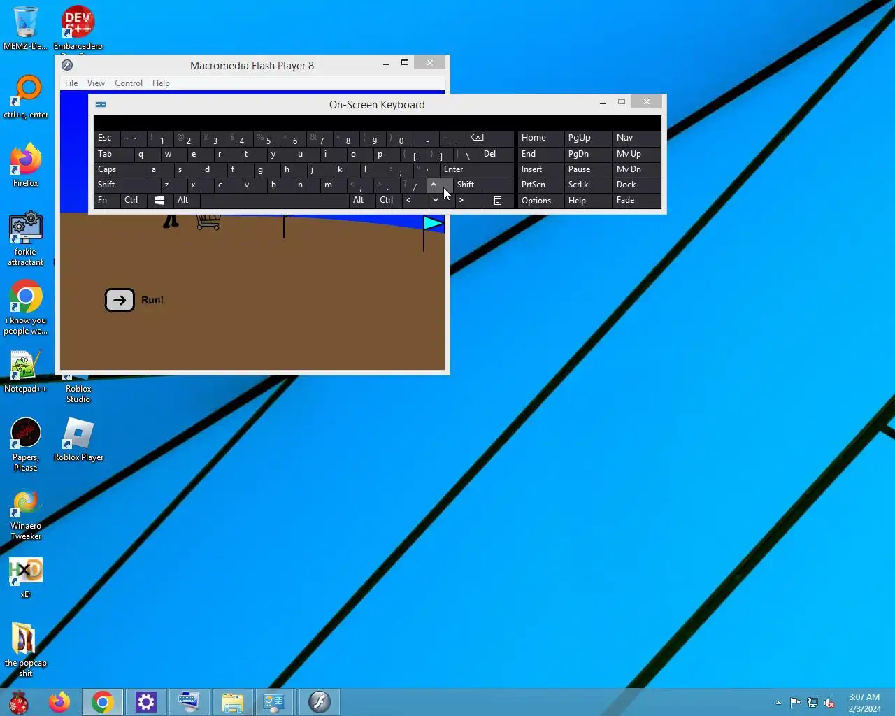Click the muted volume tray icon

pyautogui.click(x=829, y=703)
